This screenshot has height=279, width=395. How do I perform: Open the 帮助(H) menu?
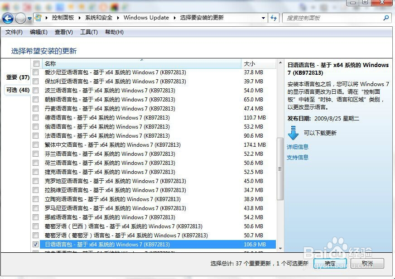coord(114,32)
